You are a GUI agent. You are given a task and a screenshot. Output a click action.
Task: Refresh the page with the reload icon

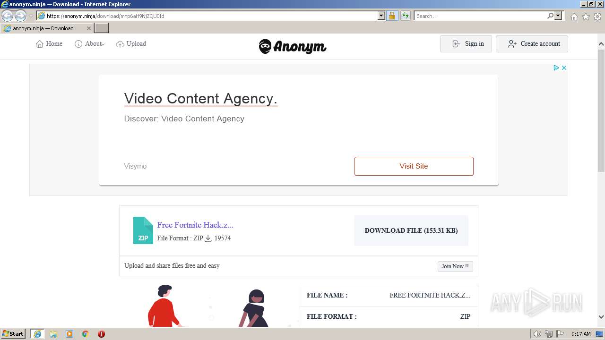point(405,16)
